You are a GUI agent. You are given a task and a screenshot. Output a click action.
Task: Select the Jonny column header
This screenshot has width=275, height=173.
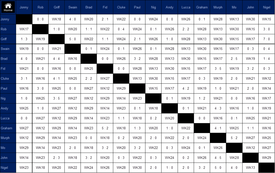(24, 7)
